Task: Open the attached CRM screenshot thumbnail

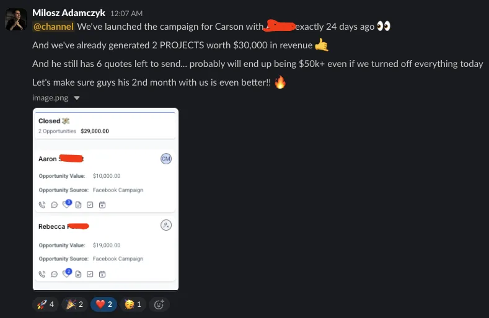Action: [x=106, y=199]
